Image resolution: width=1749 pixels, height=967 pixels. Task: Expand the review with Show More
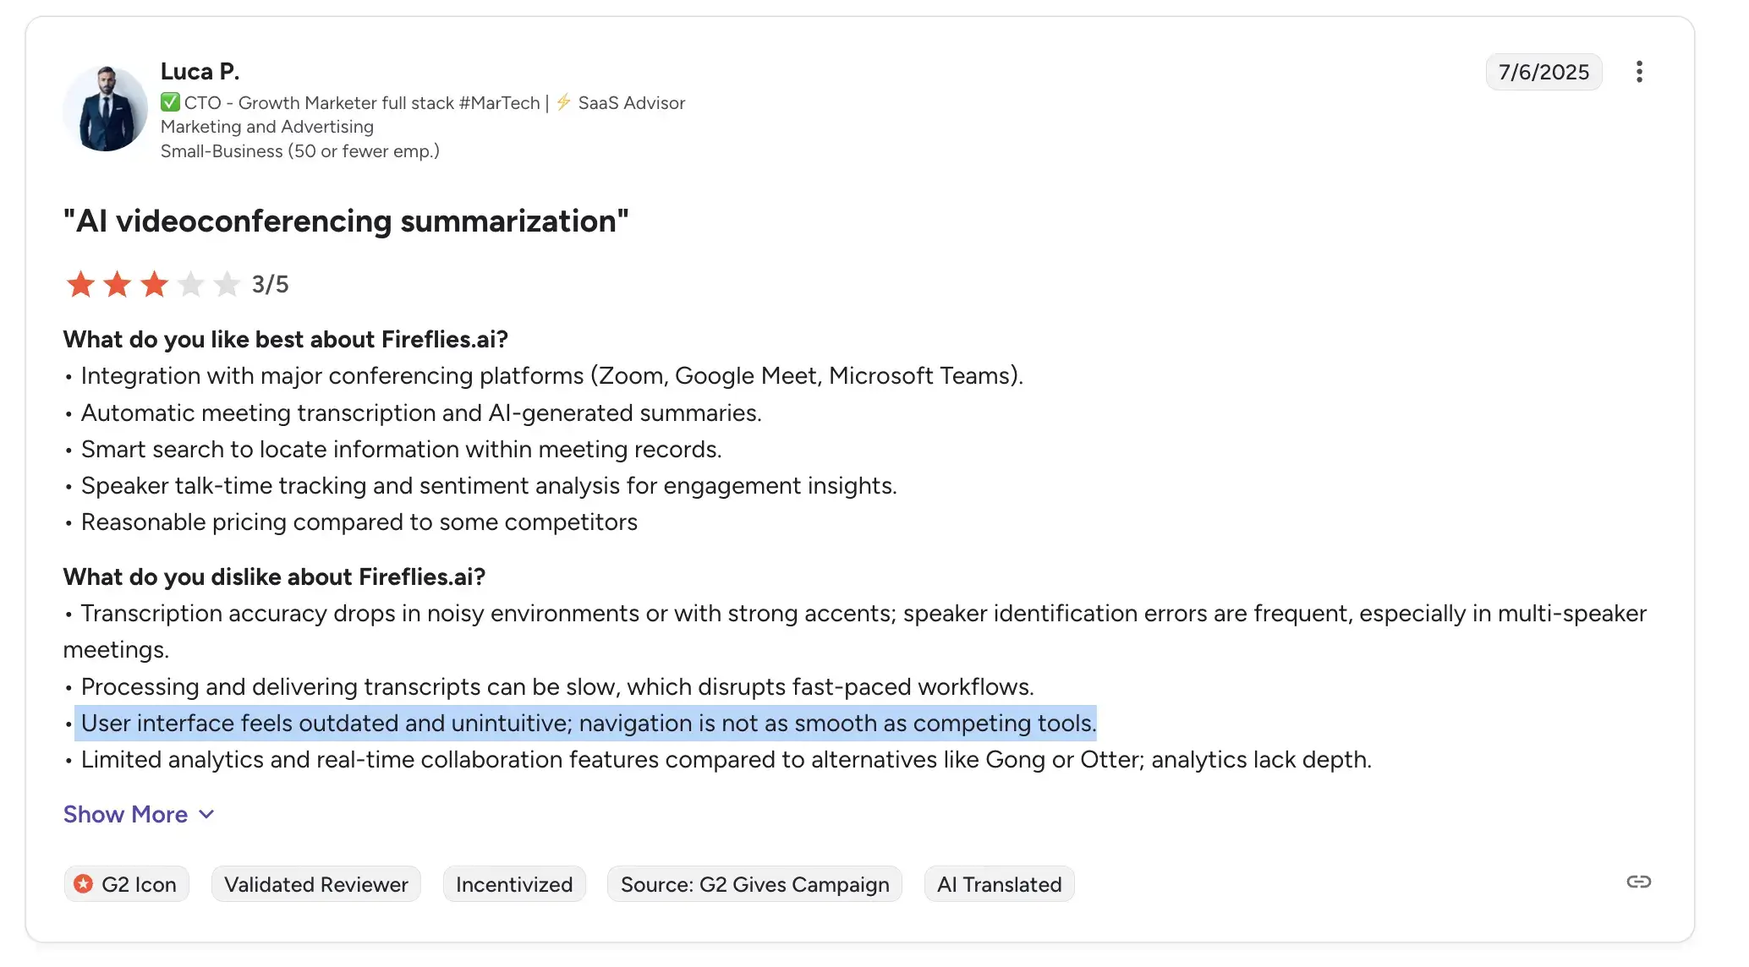coord(125,814)
